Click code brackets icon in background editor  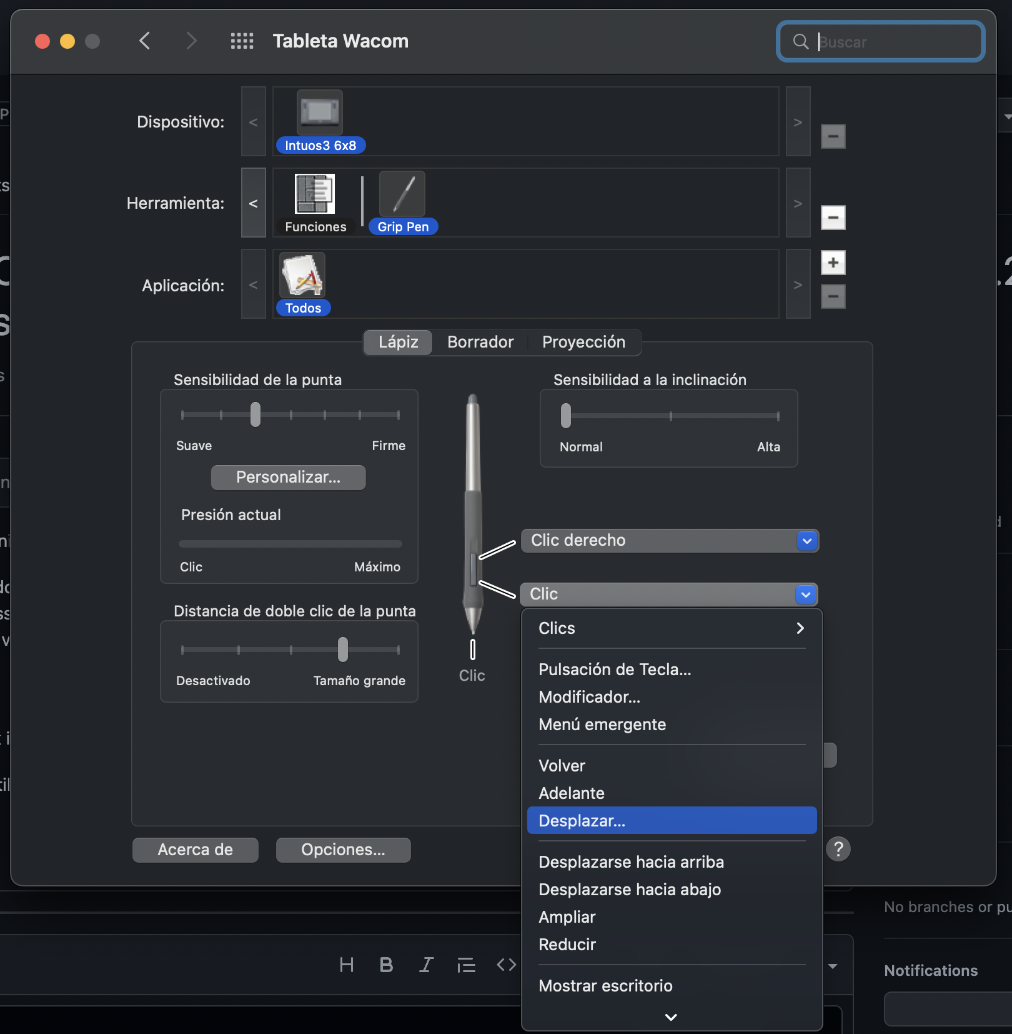click(507, 965)
